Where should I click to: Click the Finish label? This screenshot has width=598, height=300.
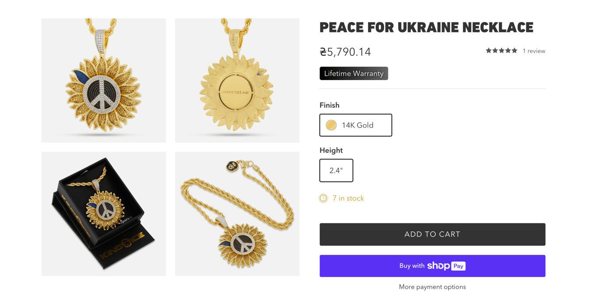coord(329,105)
